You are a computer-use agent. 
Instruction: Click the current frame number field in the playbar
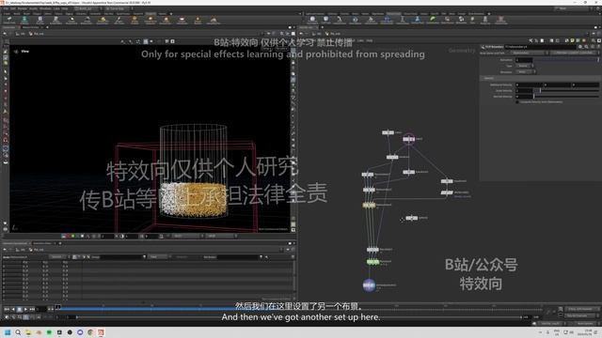41,309
